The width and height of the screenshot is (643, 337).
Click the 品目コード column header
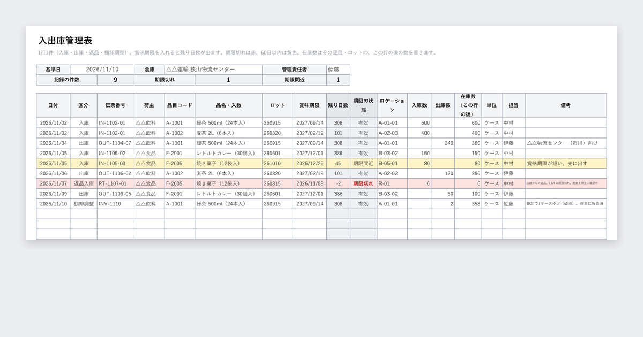(180, 105)
